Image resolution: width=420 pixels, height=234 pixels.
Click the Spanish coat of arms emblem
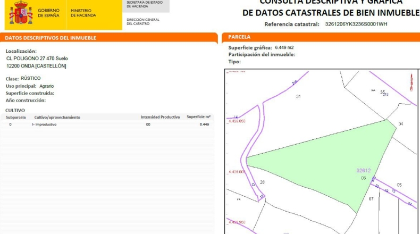point(21,13)
